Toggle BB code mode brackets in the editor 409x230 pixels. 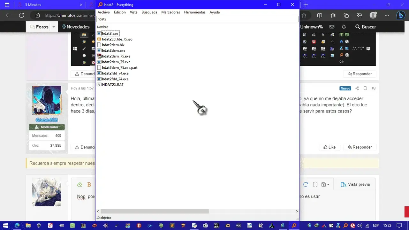315,185
